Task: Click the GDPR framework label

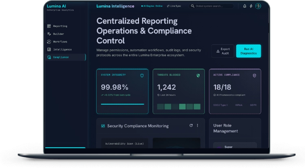Action: [x=253, y=105]
